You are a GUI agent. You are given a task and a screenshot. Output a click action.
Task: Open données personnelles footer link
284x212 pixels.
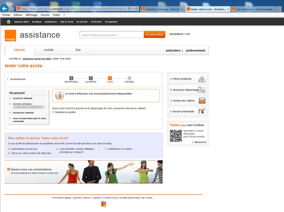[130, 198]
